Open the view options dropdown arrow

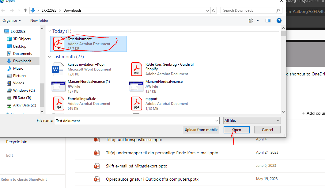tap(258, 21)
